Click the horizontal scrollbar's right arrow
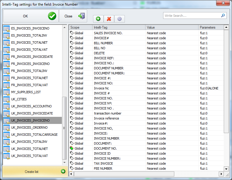This screenshot has height=180, width=232. [x=221, y=174]
